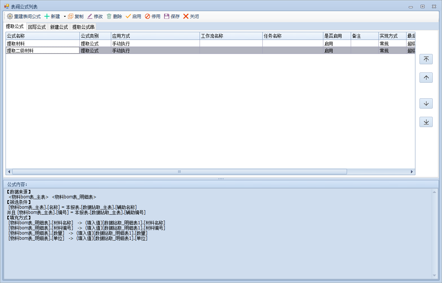Click the 启用 checkmark icon
This screenshot has height=283, width=442.
point(128,17)
